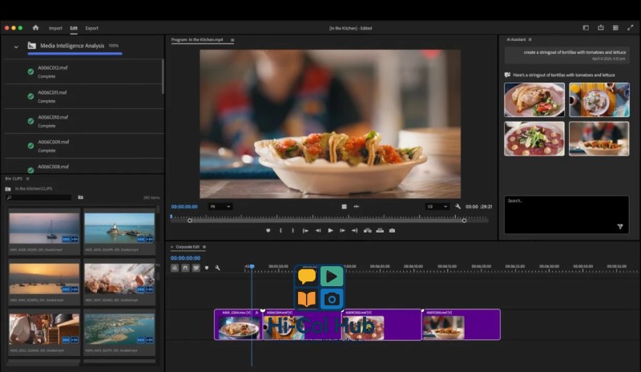Click the Home icon in the header
Viewport: 641px width, 372px height.
click(35, 27)
